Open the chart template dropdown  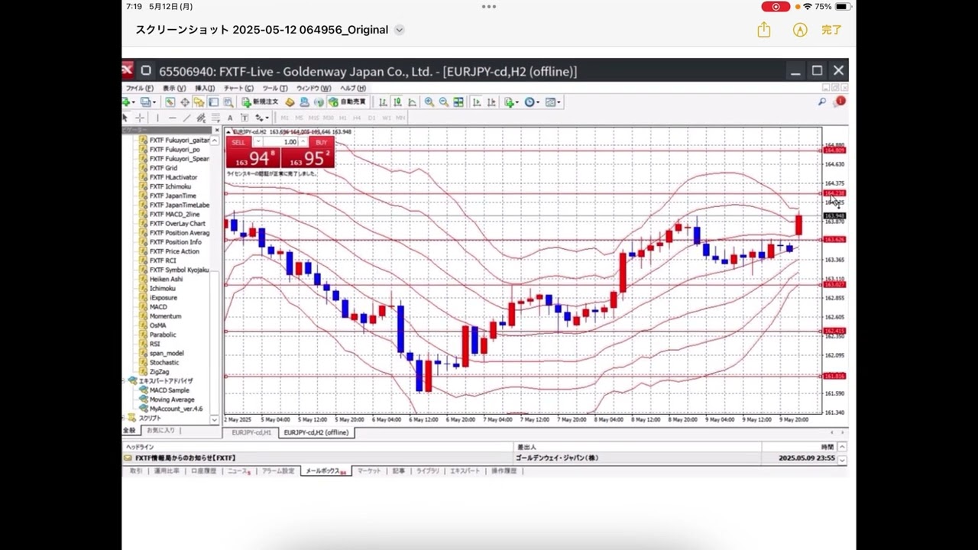[553, 102]
